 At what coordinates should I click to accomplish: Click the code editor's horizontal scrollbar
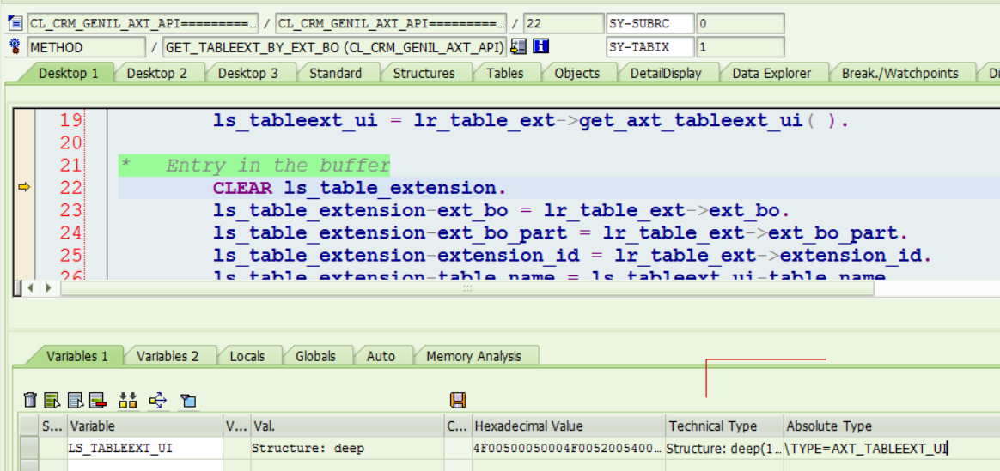(466, 287)
